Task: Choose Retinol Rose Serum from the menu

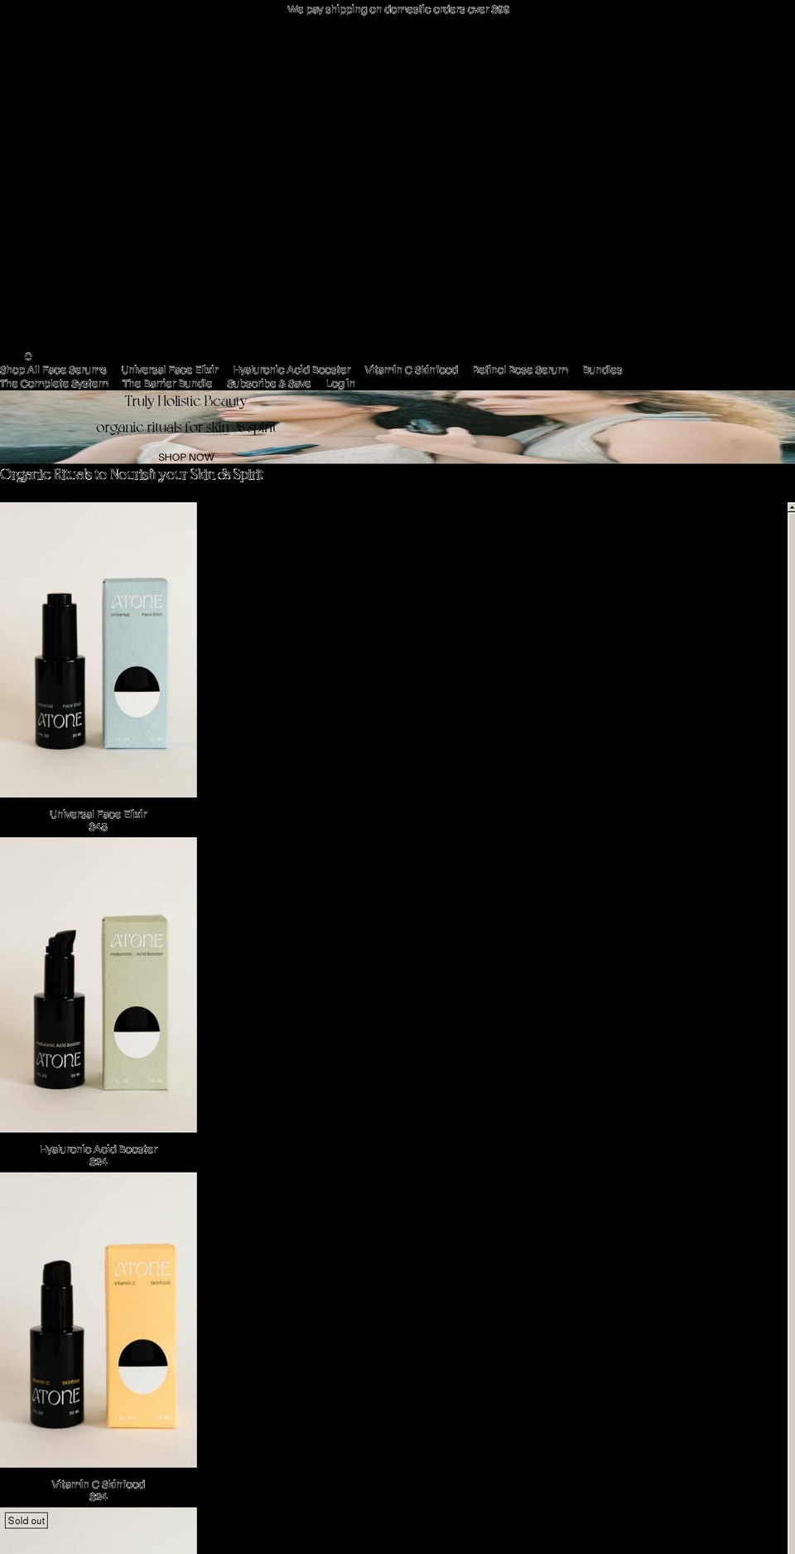Action: coord(520,370)
